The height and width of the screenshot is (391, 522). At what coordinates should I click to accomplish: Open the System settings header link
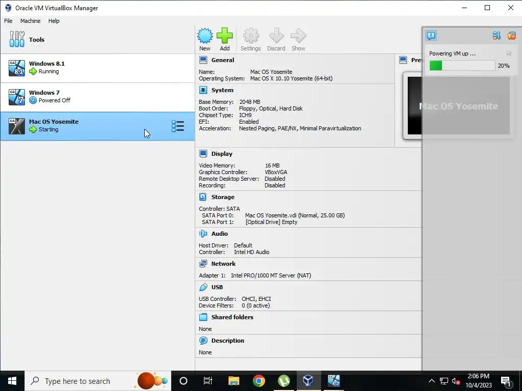[x=222, y=90]
